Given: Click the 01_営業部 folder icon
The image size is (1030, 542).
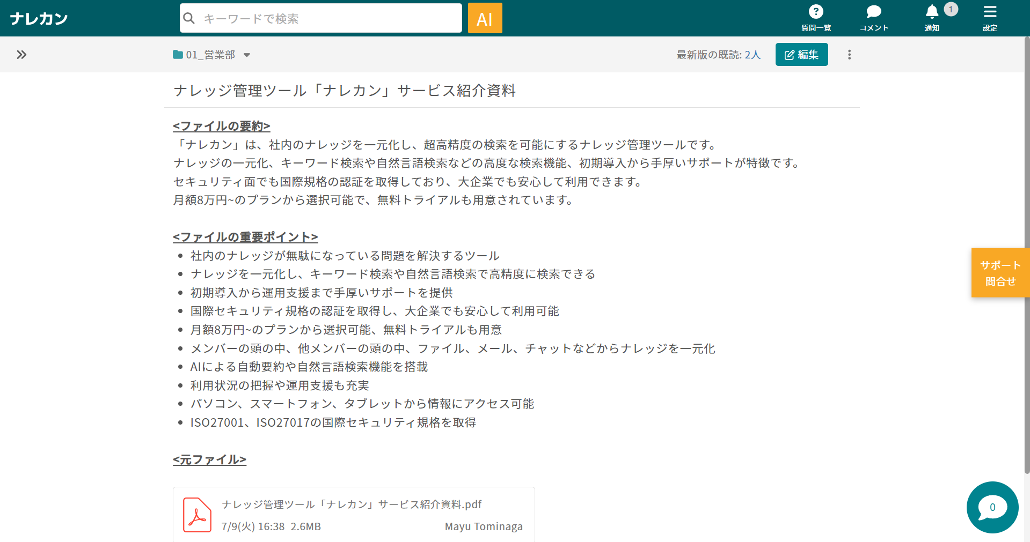Looking at the screenshot, I should [x=178, y=55].
